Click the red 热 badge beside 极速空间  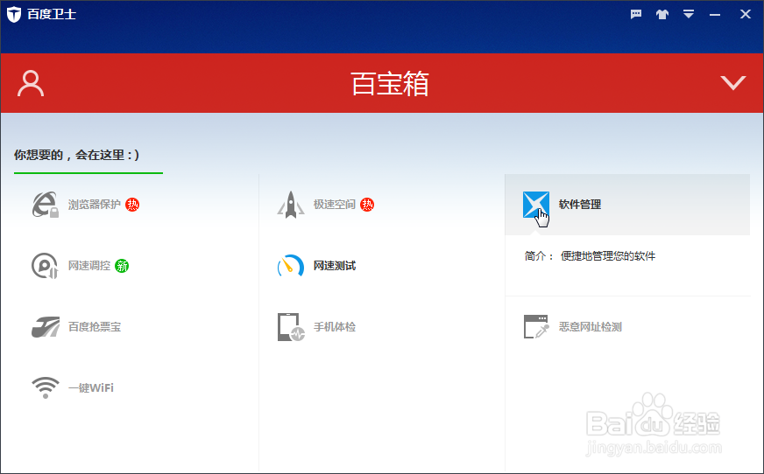[x=367, y=205]
